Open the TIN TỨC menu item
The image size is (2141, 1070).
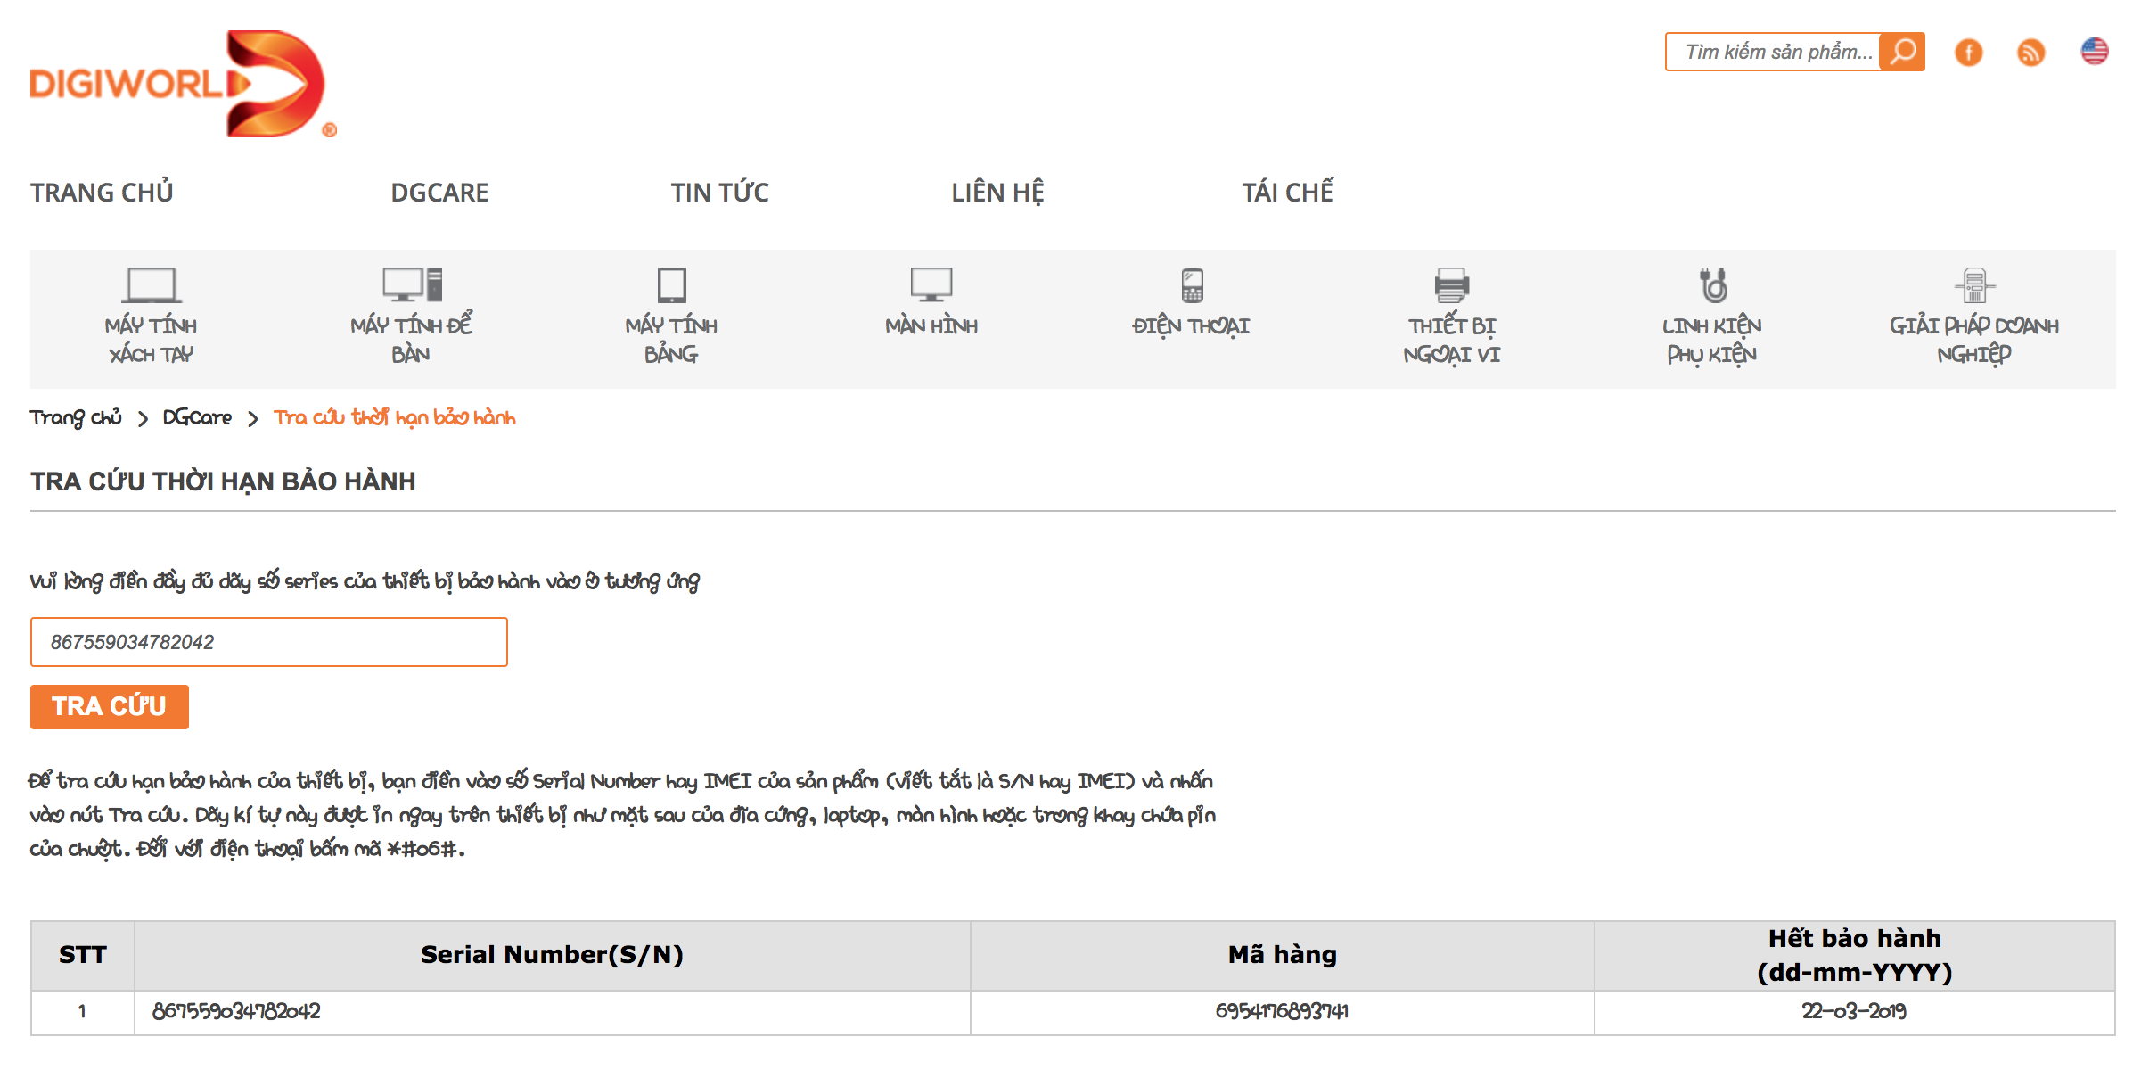pyautogui.click(x=719, y=193)
